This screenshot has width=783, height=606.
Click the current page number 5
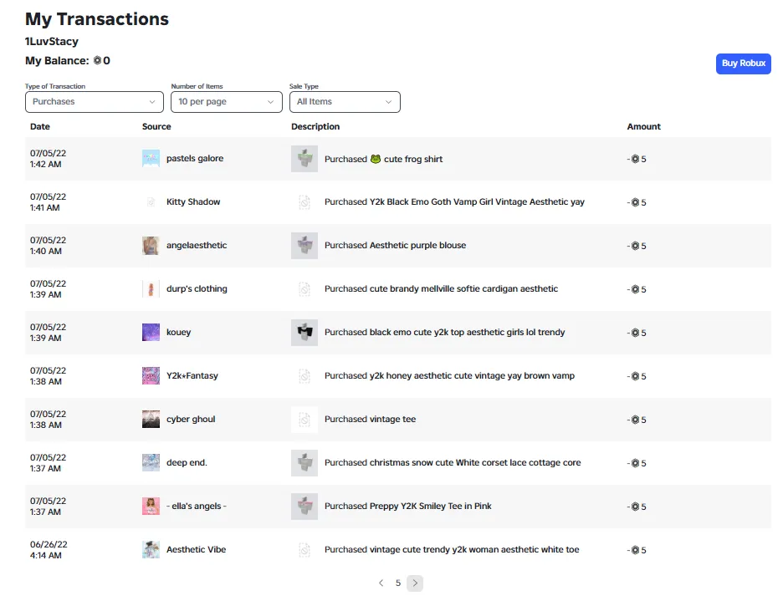[398, 583]
